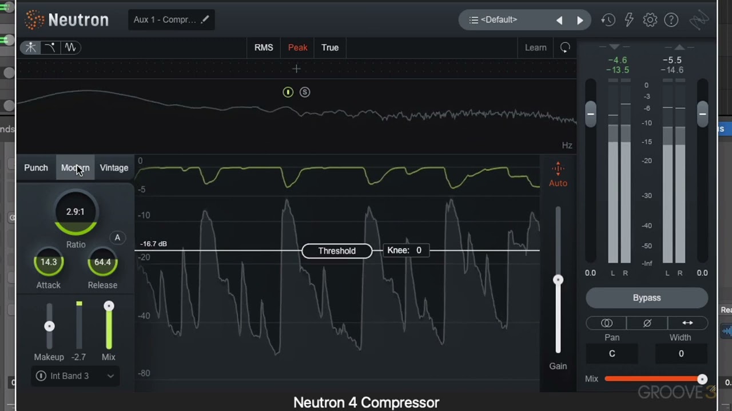732x411 pixels.
Task: Click the Knee value field
Action: [x=405, y=250]
